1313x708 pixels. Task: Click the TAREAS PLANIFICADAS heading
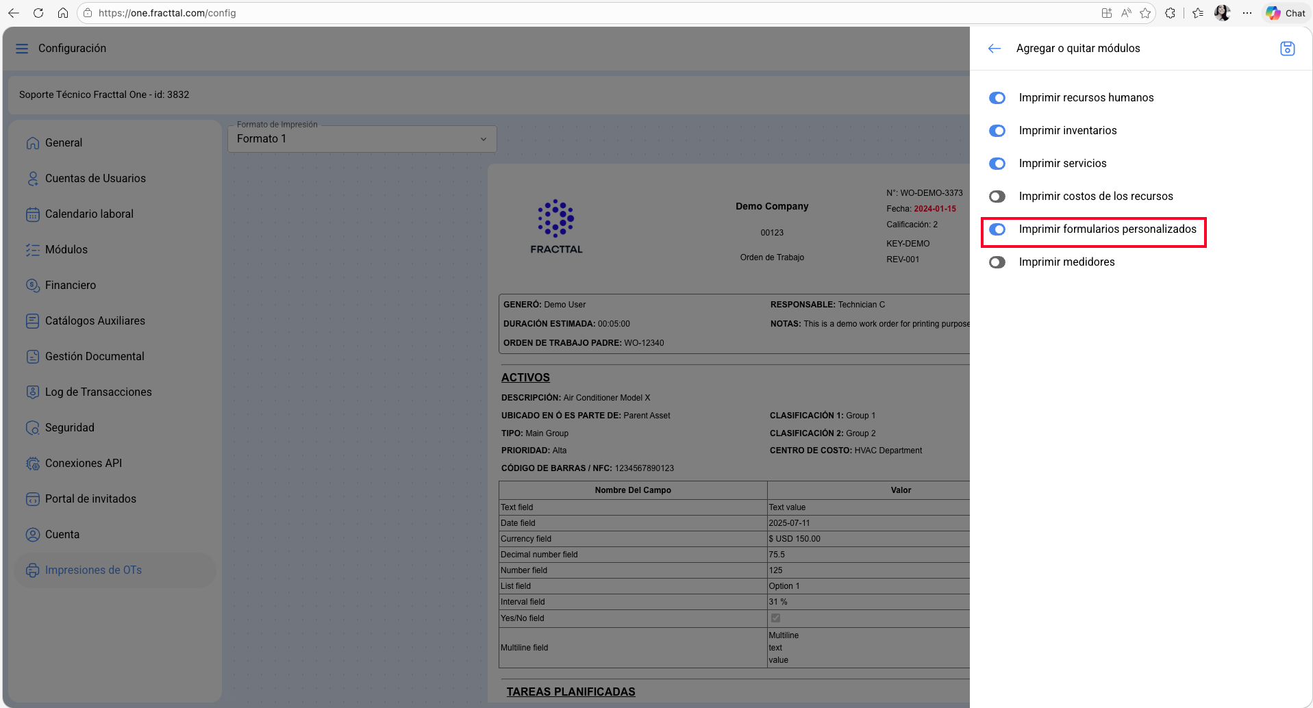(x=571, y=692)
